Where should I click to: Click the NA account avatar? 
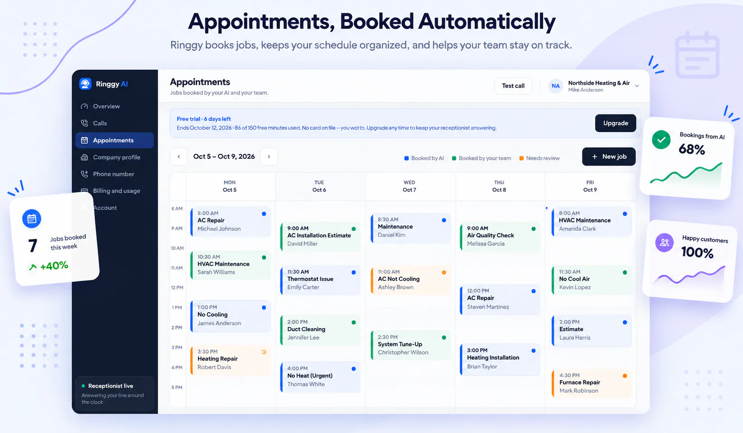[555, 86]
